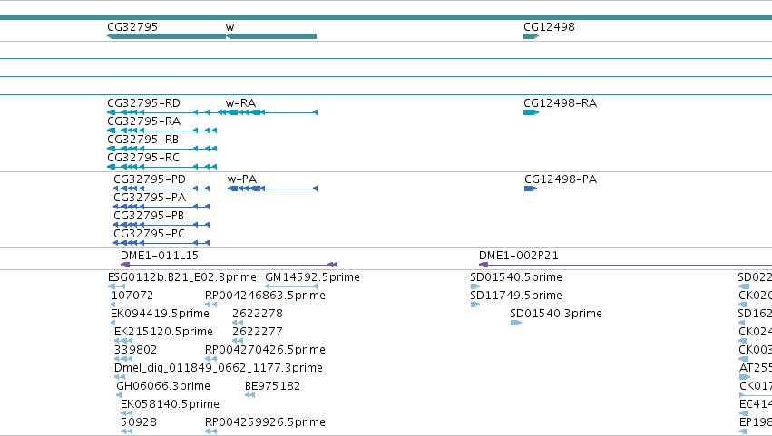This screenshot has height=436, width=772.
Task: Click the DME1-011L15 purple clone line
Action: point(229,266)
